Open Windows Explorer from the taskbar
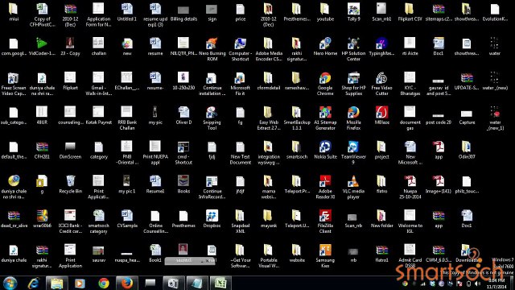This screenshot has height=290, width=515. click(x=57, y=283)
